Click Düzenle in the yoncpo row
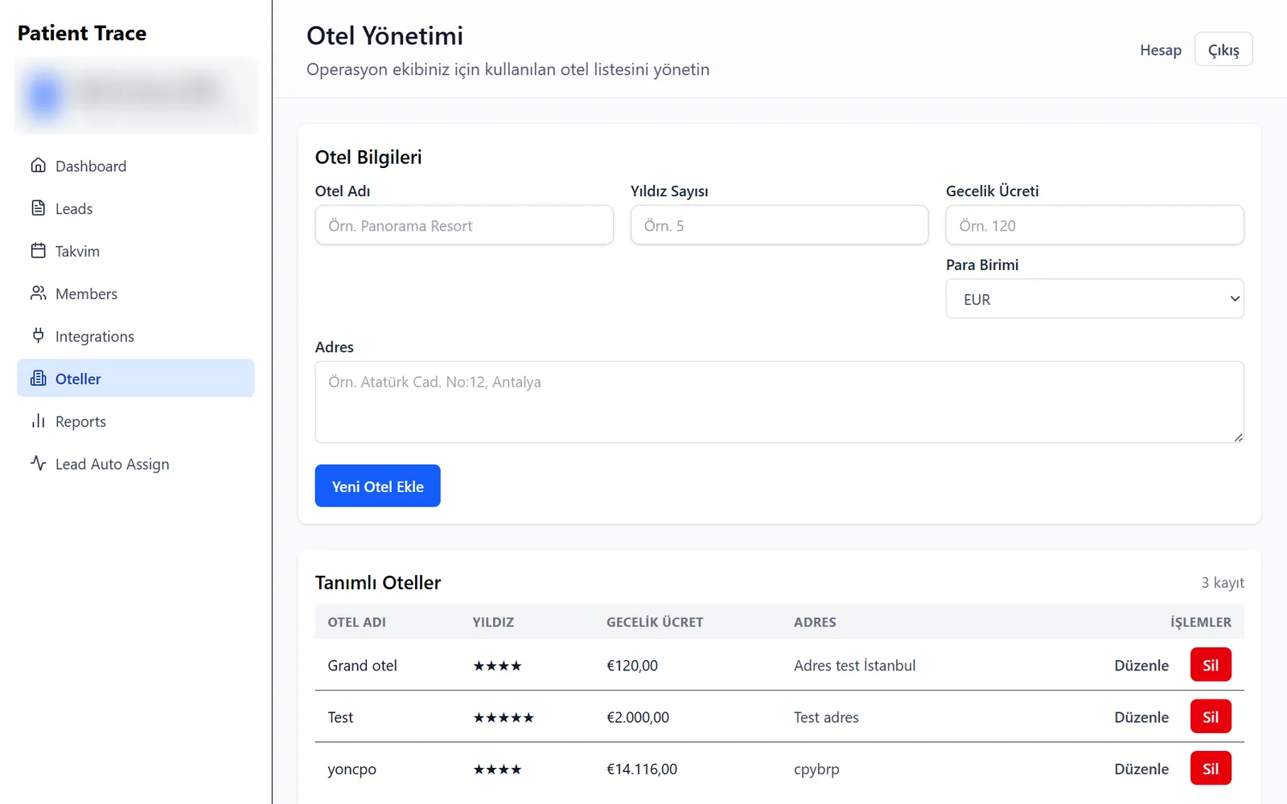 click(1141, 769)
